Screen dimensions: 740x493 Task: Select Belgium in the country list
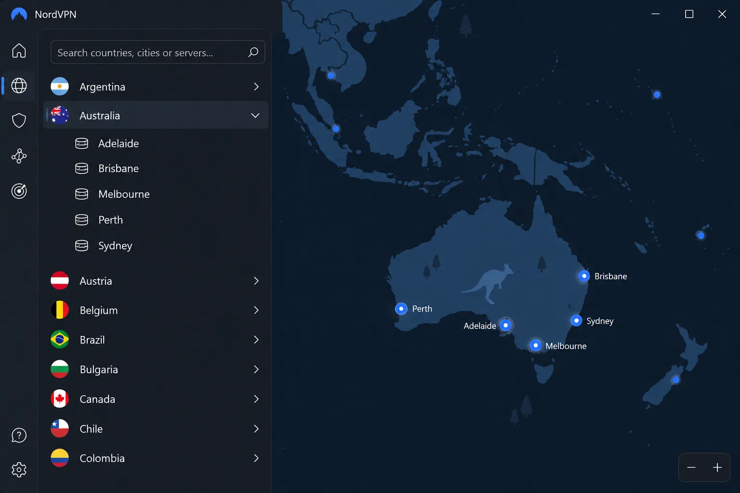pos(156,310)
